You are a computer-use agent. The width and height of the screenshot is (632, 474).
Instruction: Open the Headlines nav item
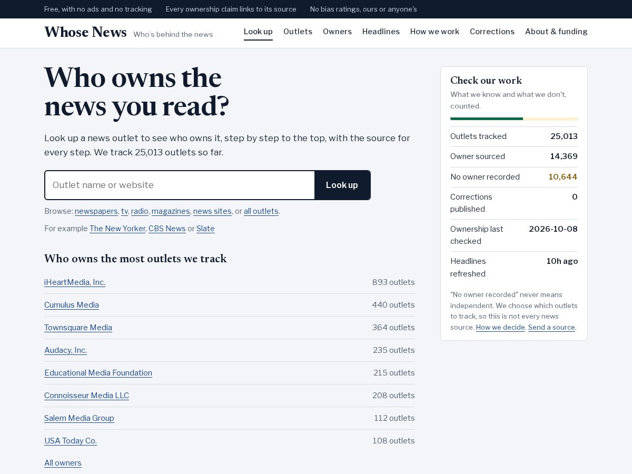point(381,32)
